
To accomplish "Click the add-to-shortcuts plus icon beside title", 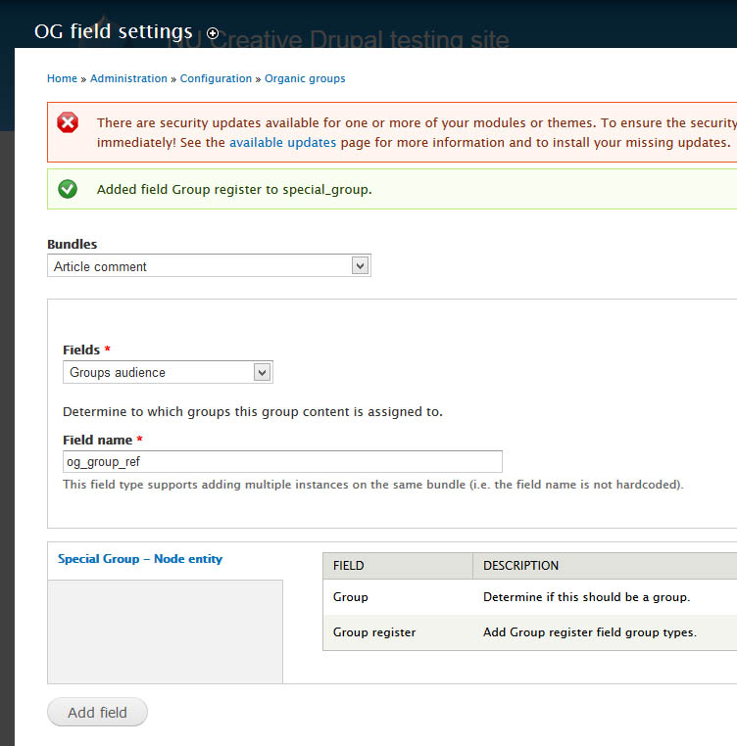I will point(213,33).
